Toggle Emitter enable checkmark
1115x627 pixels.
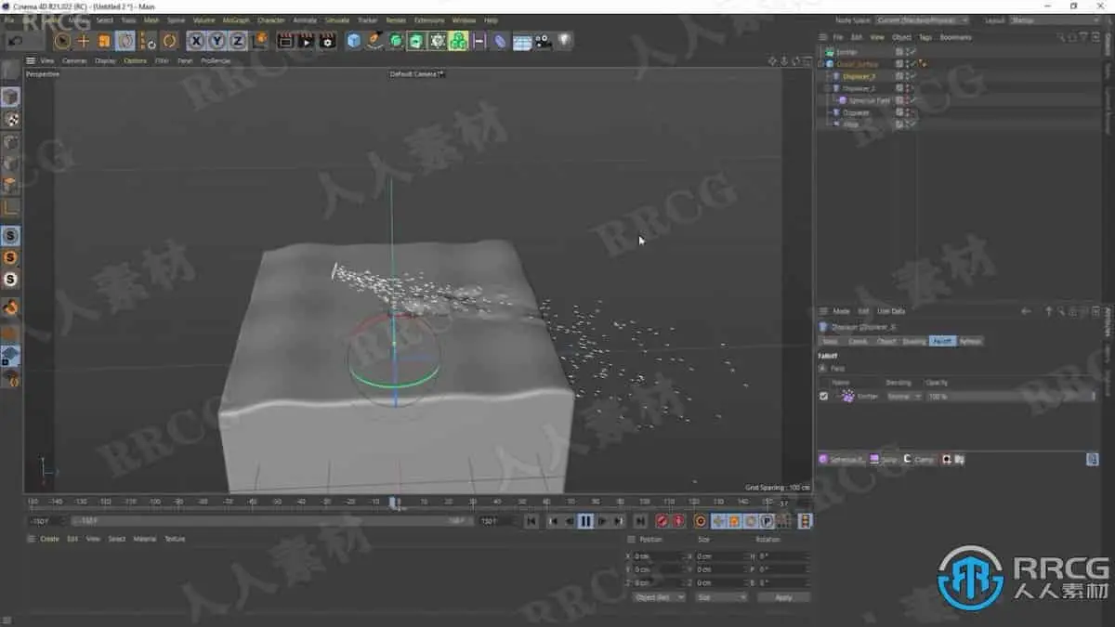point(912,52)
